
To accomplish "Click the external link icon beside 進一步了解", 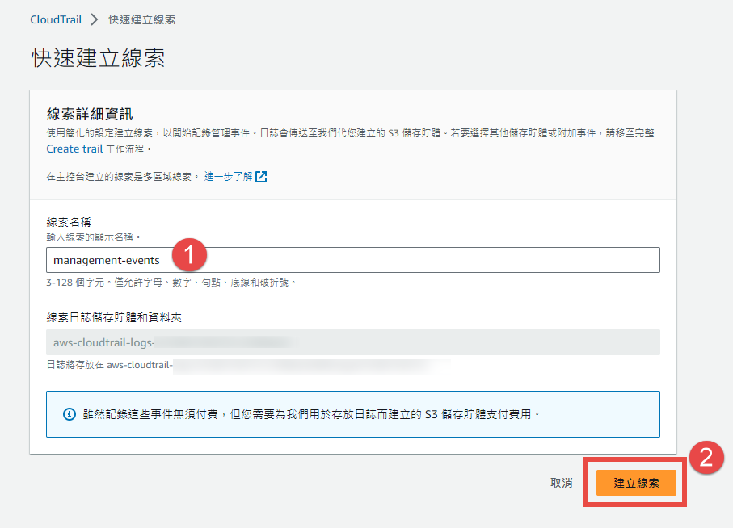I will 261,177.
